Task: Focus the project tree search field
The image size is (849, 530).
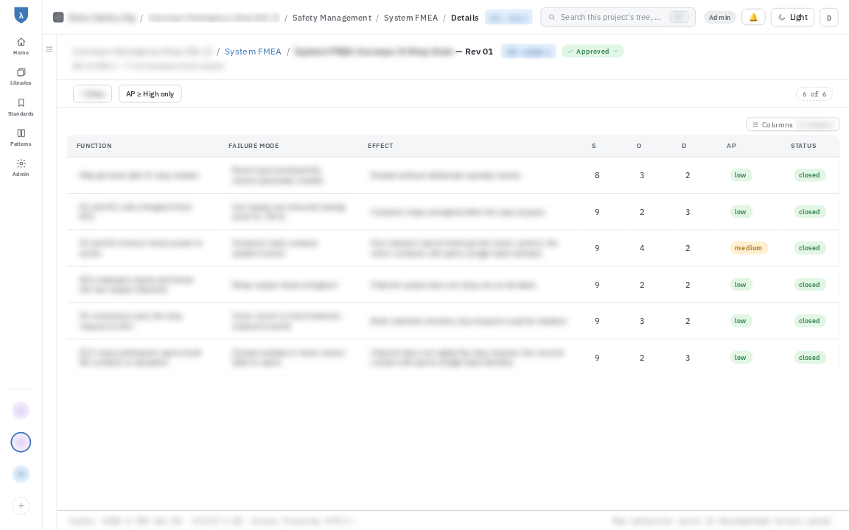Action: (x=618, y=18)
